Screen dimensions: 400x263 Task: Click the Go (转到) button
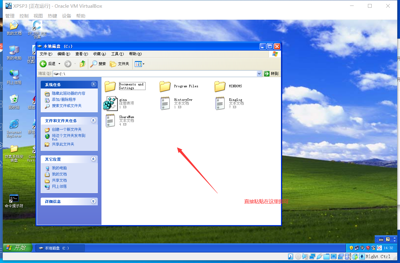click(272, 73)
